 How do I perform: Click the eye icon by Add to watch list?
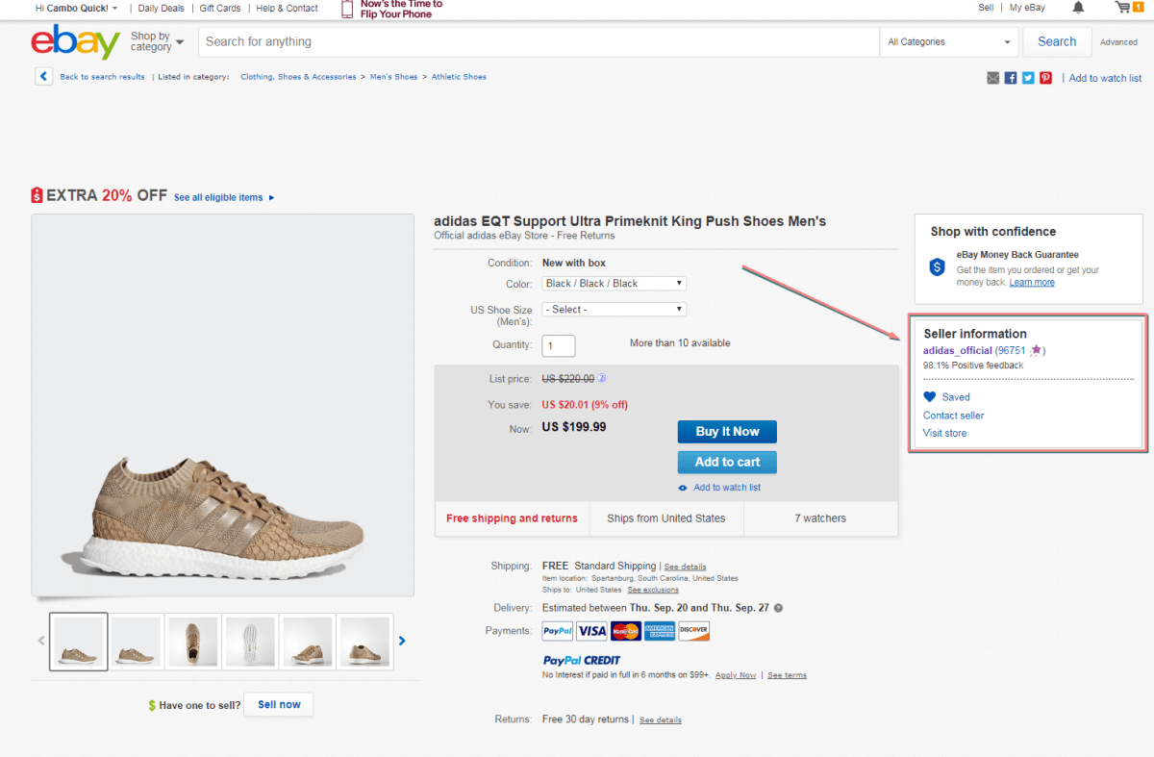tap(683, 488)
